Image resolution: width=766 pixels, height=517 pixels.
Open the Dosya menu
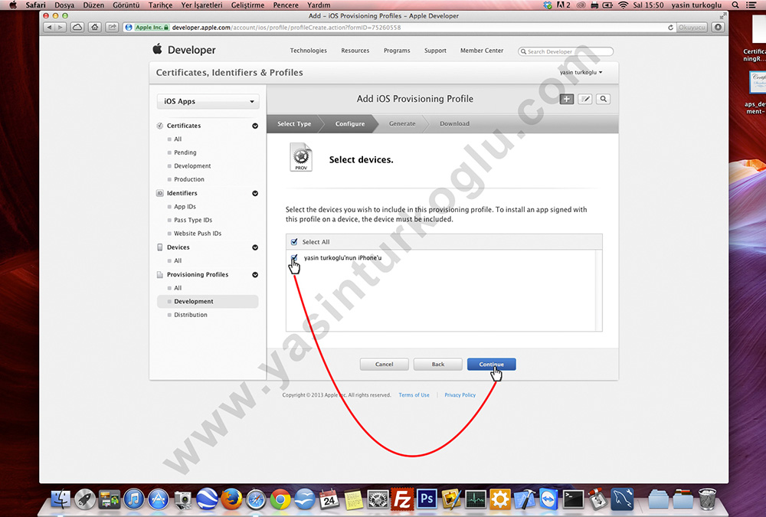[64, 5]
